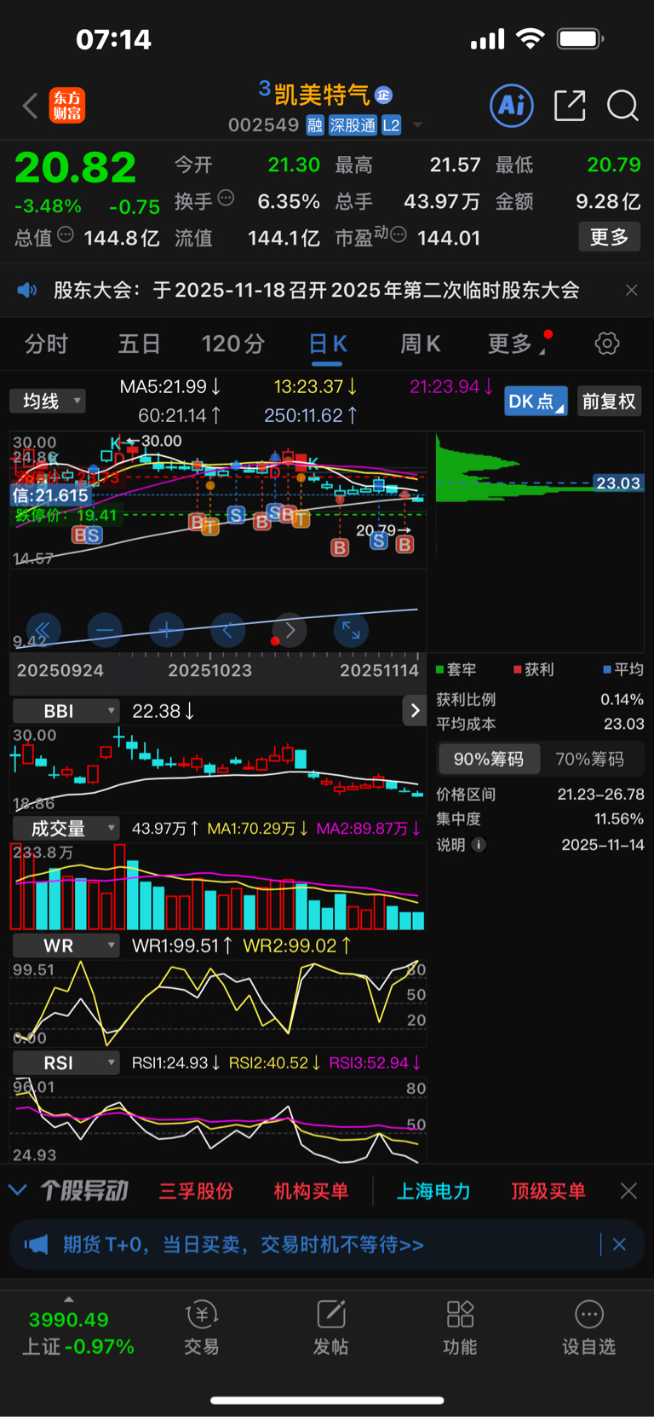This screenshot has height=1417, width=654.
Task: Tap the 信:21.615 price label
Action: click(50, 495)
